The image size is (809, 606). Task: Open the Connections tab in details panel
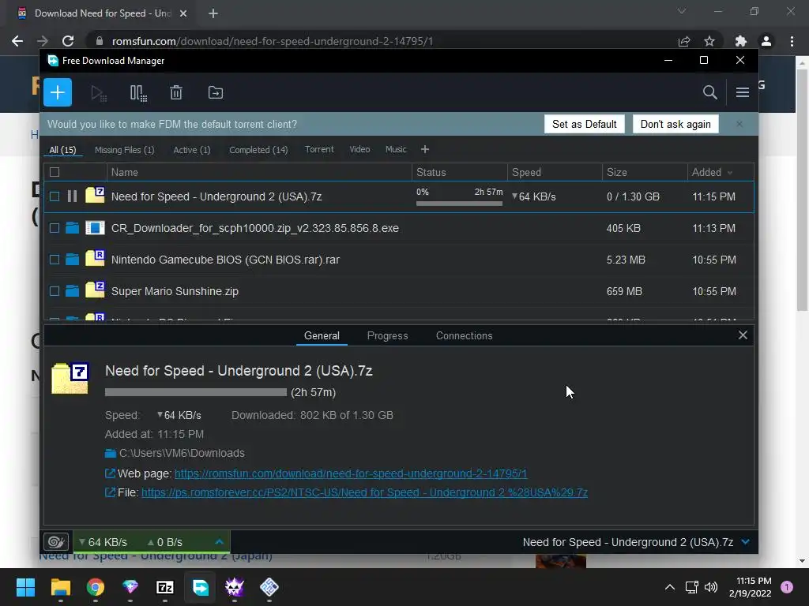(465, 335)
